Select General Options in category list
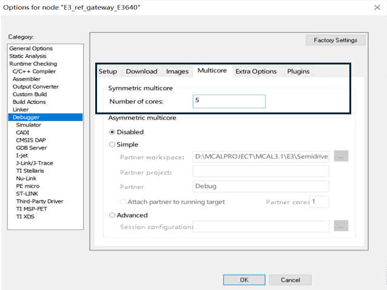Screen dimensions: 387x290 coord(31,49)
